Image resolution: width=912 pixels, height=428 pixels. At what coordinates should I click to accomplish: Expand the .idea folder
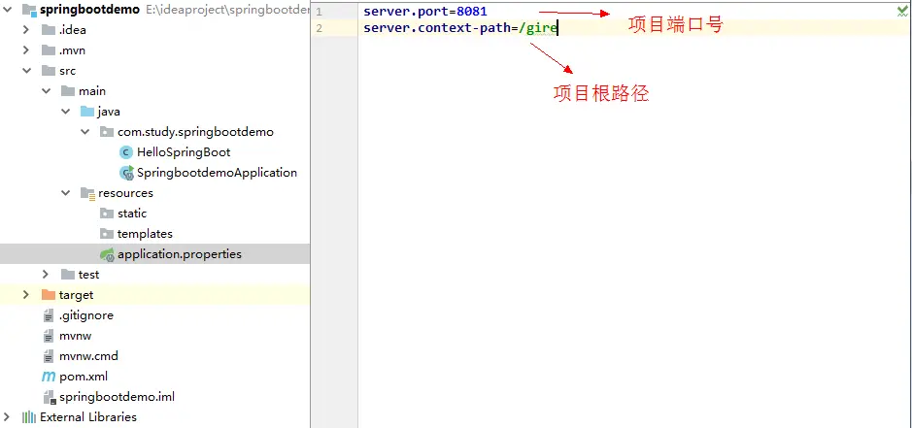25,30
